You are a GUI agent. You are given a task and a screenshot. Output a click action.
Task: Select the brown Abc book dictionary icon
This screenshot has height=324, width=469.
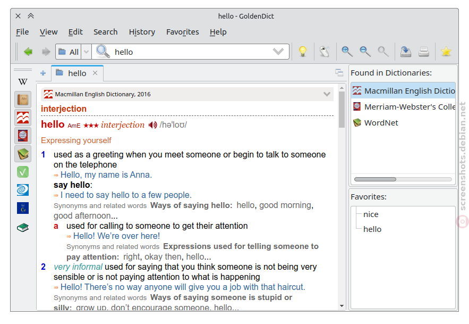coord(23,99)
